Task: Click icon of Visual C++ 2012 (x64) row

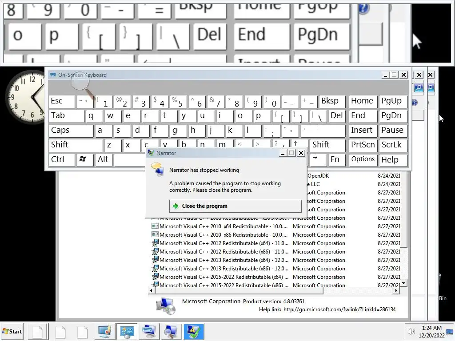Action: click(x=155, y=243)
